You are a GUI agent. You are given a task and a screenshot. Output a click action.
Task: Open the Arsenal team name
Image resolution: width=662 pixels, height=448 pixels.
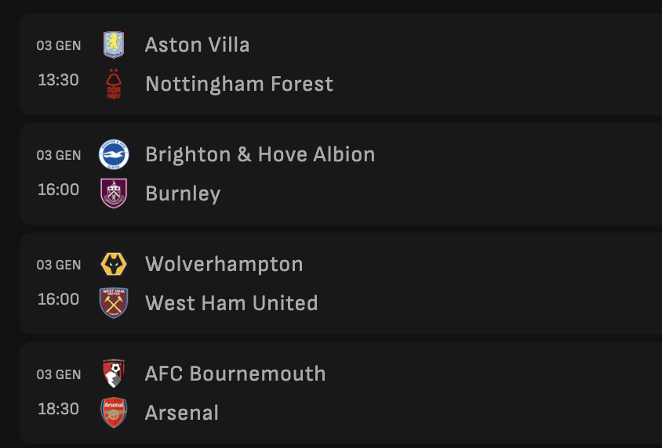coord(182,413)
